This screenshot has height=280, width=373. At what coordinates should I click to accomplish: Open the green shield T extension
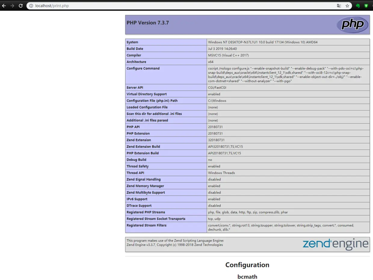366,6
